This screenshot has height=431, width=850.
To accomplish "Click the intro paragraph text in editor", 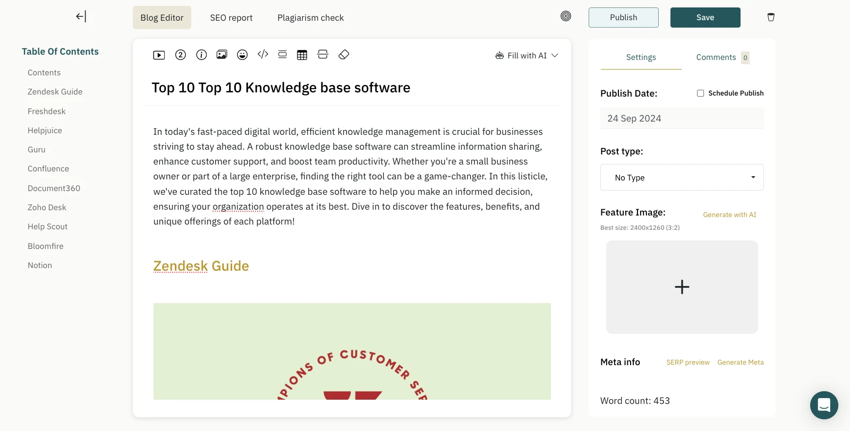I will tap(351, 176).
